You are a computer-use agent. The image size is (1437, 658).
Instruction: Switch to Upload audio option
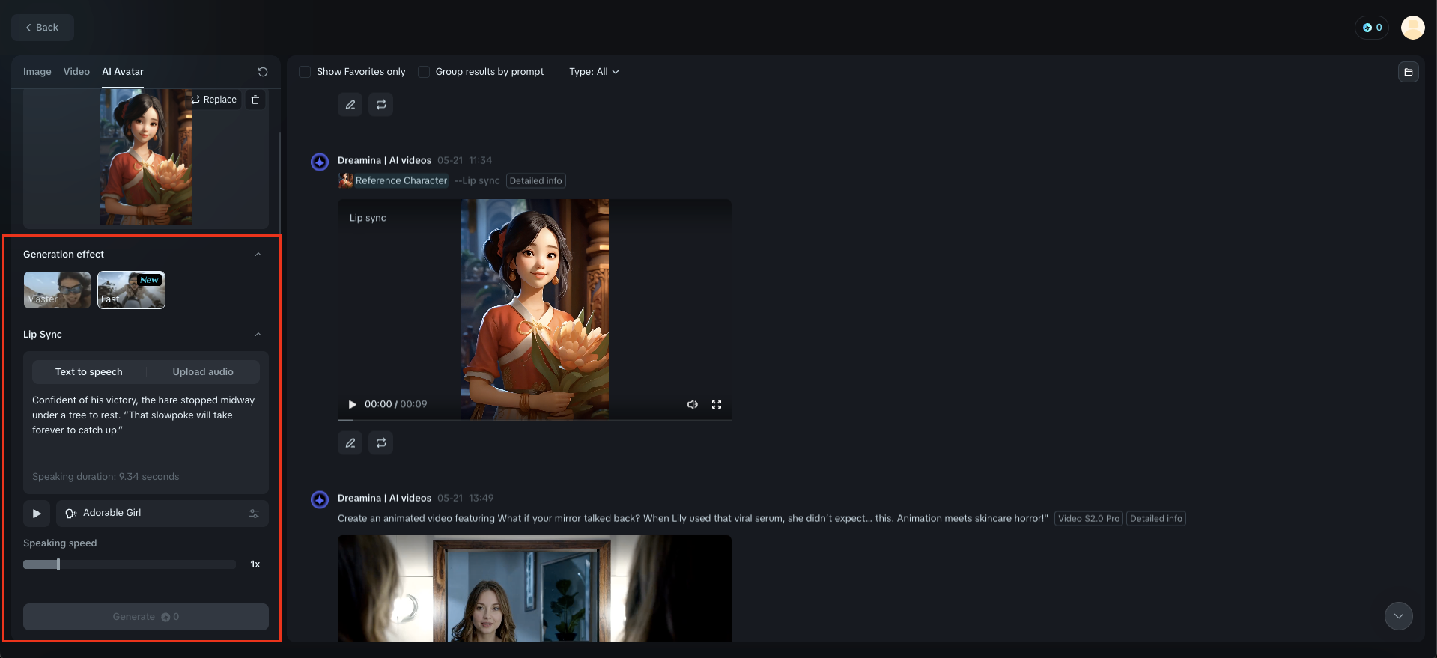coord(203,372)
